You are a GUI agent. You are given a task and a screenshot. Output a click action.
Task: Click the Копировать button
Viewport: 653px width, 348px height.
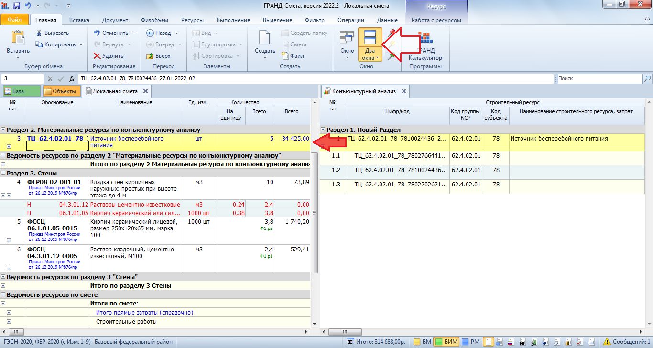(55, 44)
